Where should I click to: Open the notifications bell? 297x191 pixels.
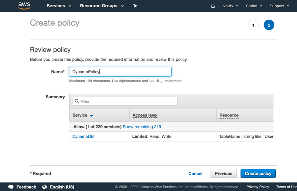[213, 6]
